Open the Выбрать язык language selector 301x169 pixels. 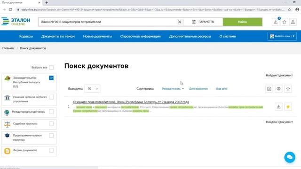(x=282, y=36)
